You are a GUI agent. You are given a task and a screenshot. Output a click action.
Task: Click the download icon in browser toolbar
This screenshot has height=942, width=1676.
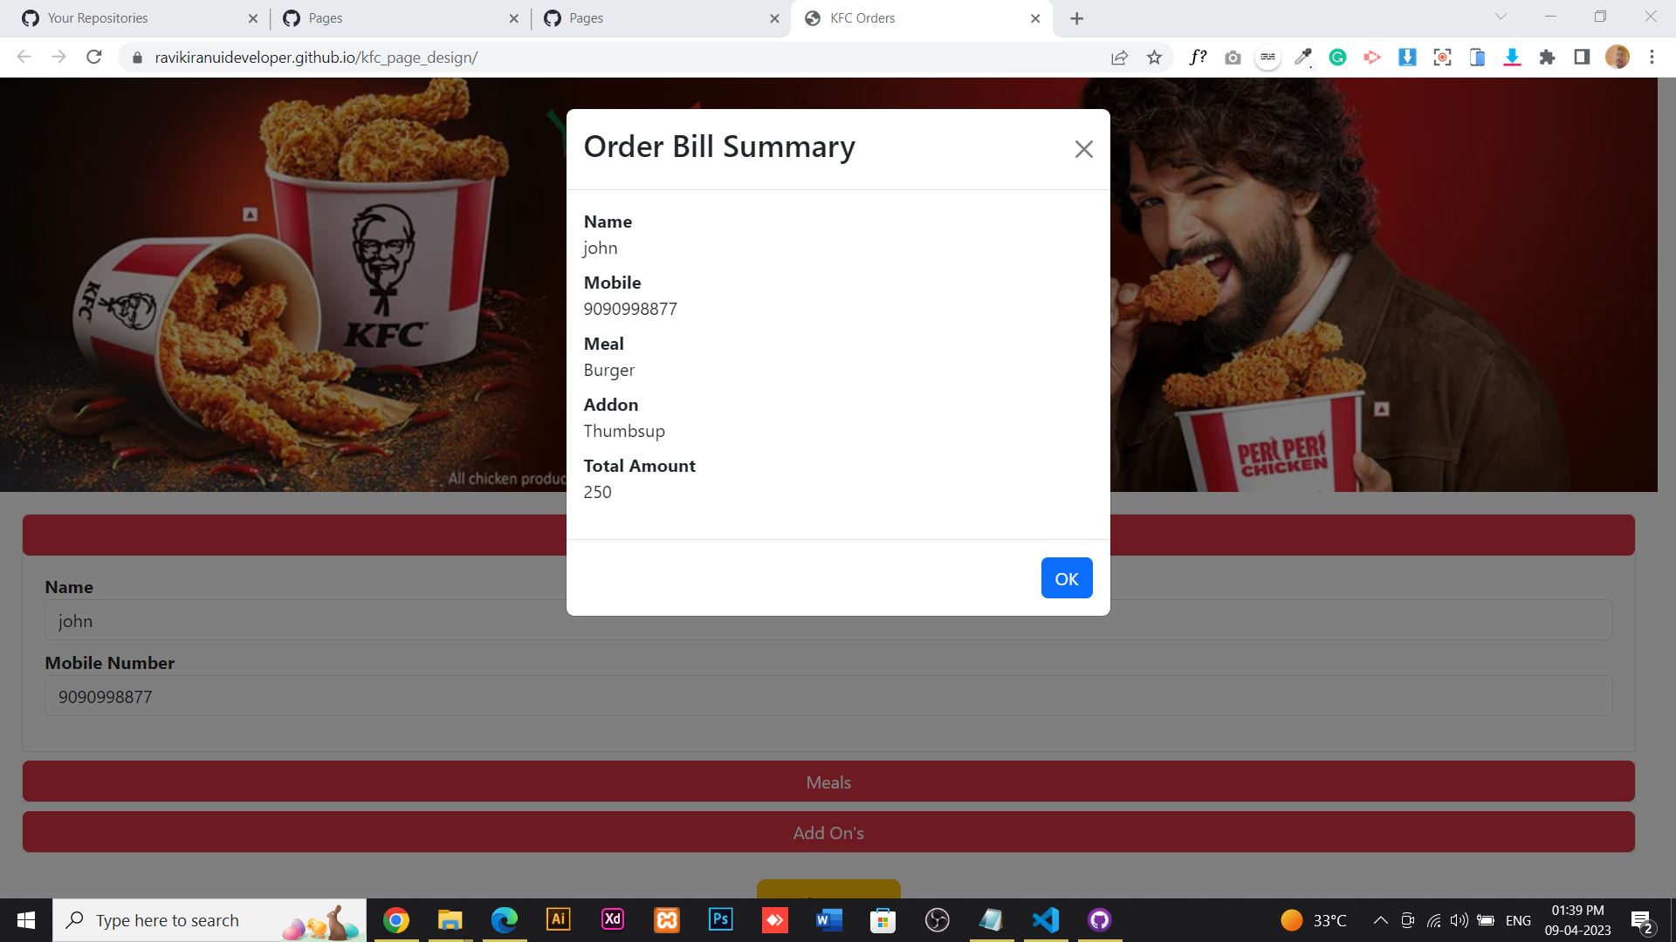(x=1514, y=57)
